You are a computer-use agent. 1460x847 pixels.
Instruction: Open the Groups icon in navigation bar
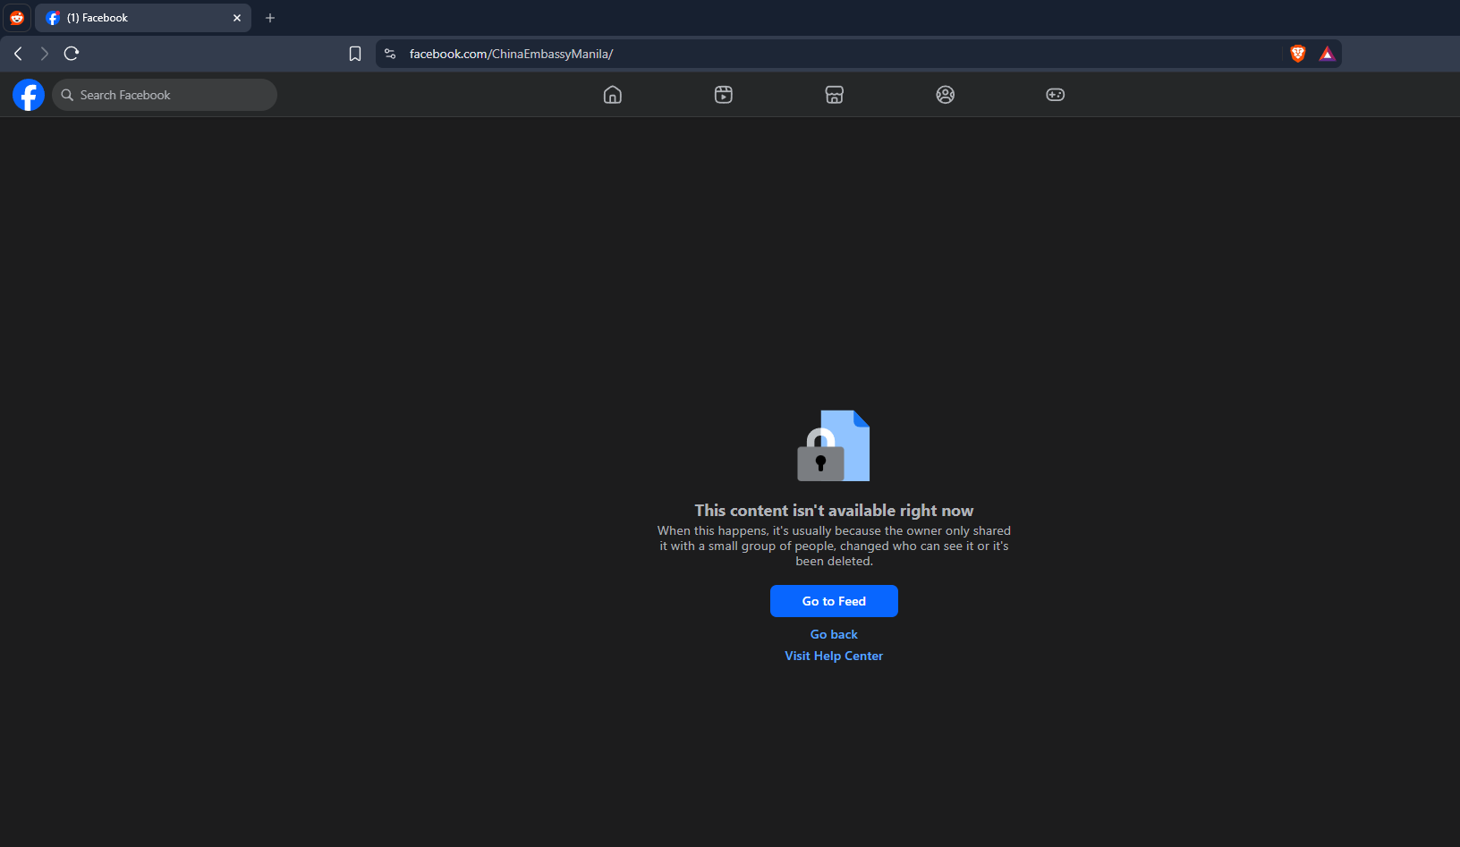[946, 95]
